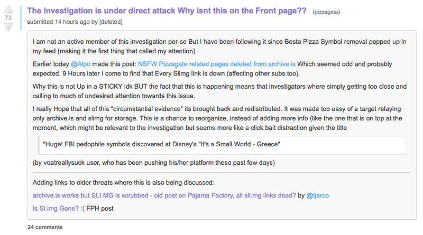The height and width of the screenshot is (235, 423).
Task: View the 24 comments
Action: tap(45, 227)
